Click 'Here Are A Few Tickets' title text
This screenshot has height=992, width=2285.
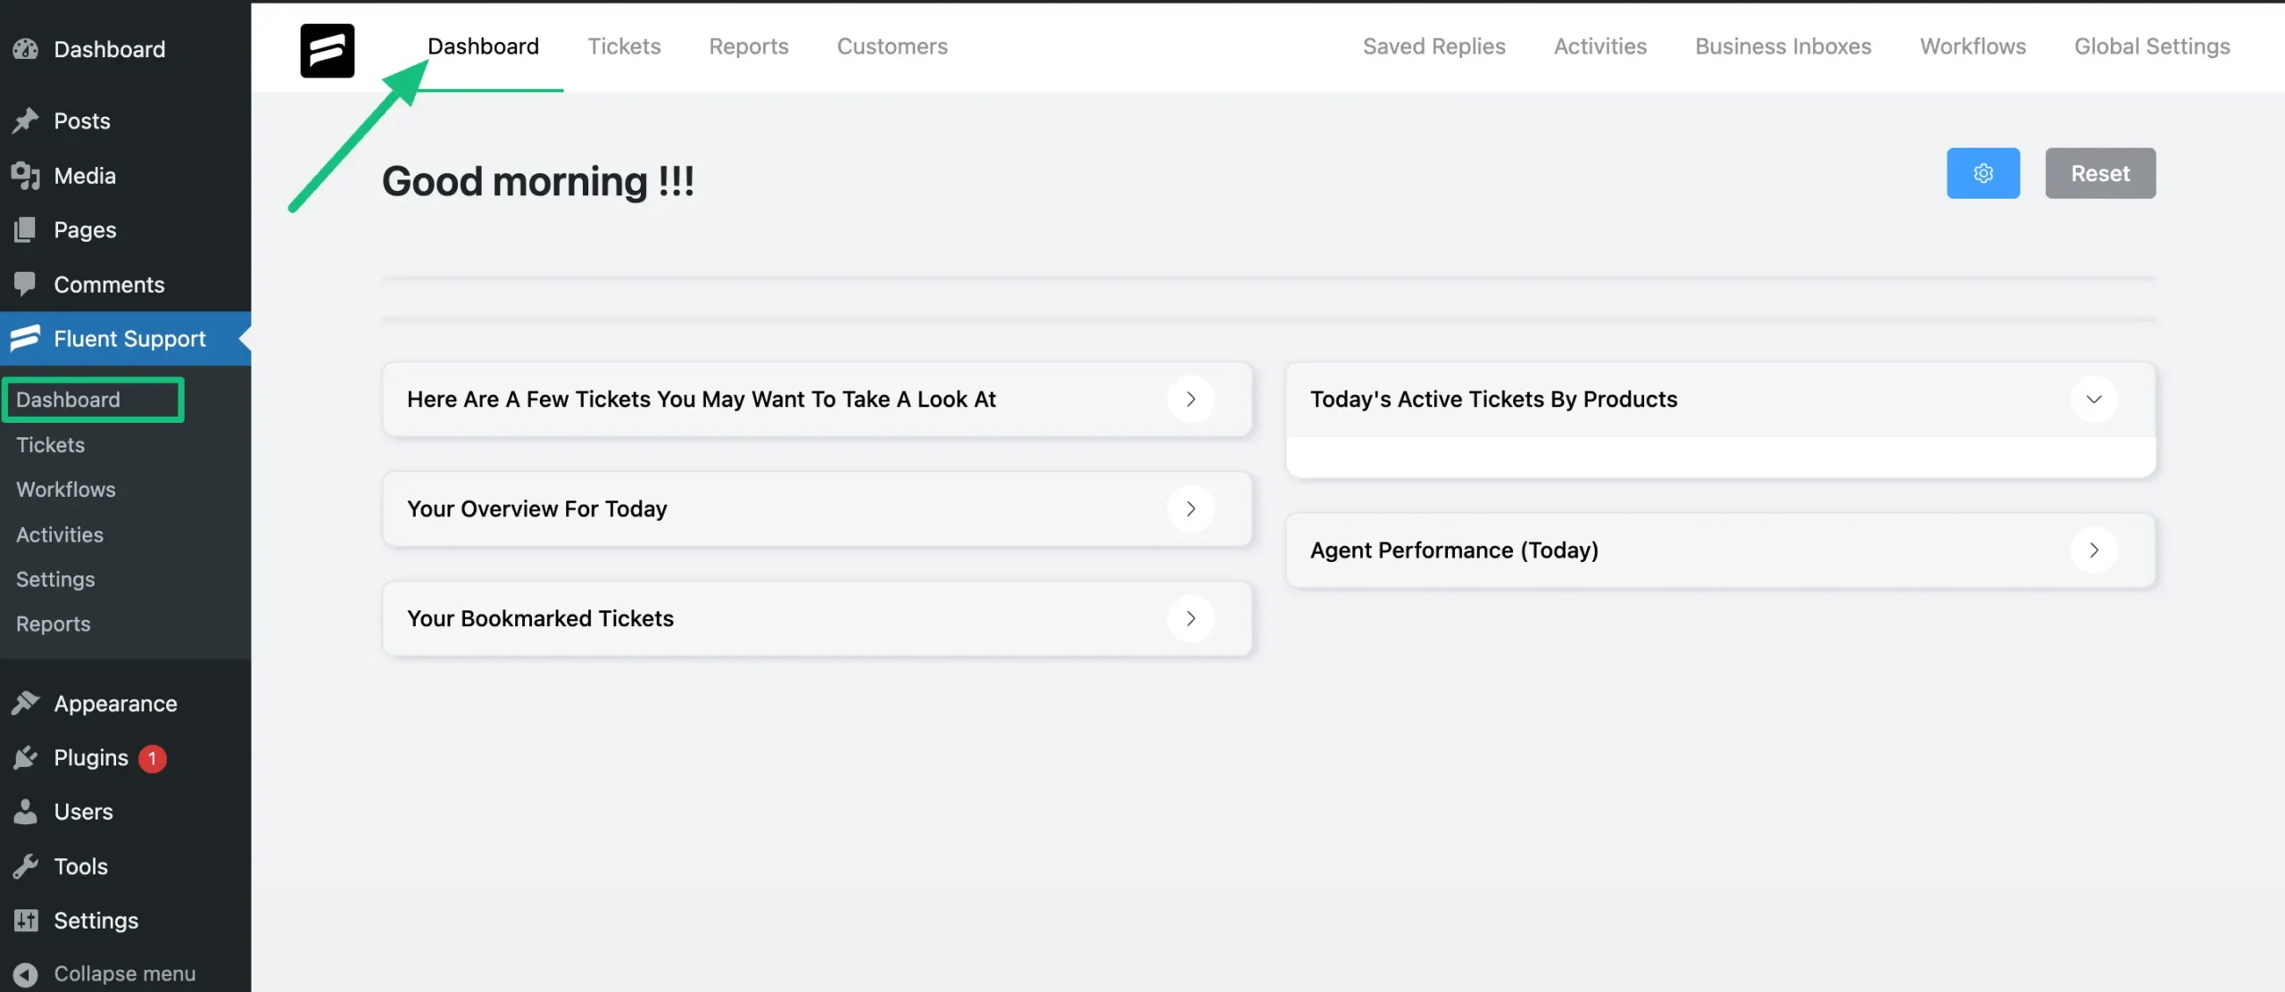click(x=701, y=399)
